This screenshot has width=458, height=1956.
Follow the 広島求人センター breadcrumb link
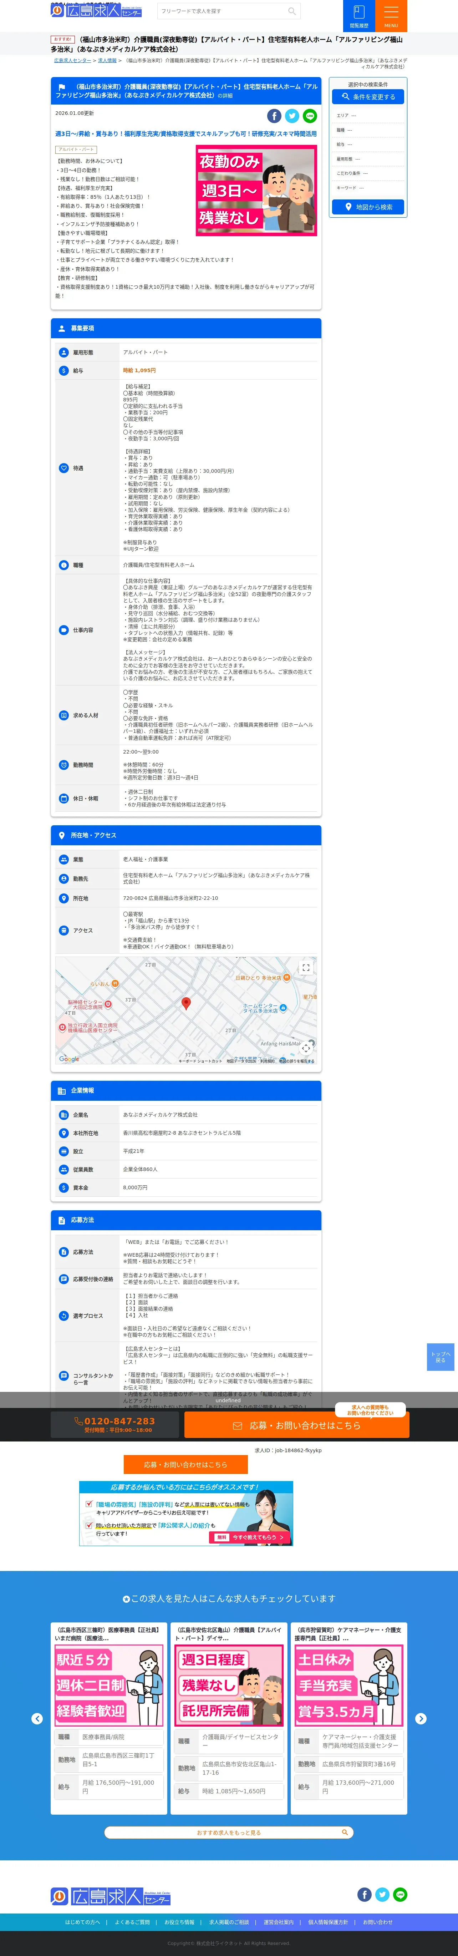[x=72, y=60]
